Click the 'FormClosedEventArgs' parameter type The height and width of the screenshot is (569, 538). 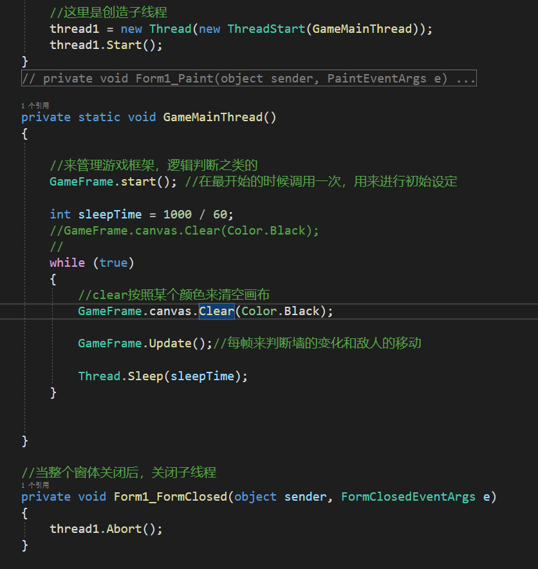tap(408, 496)
